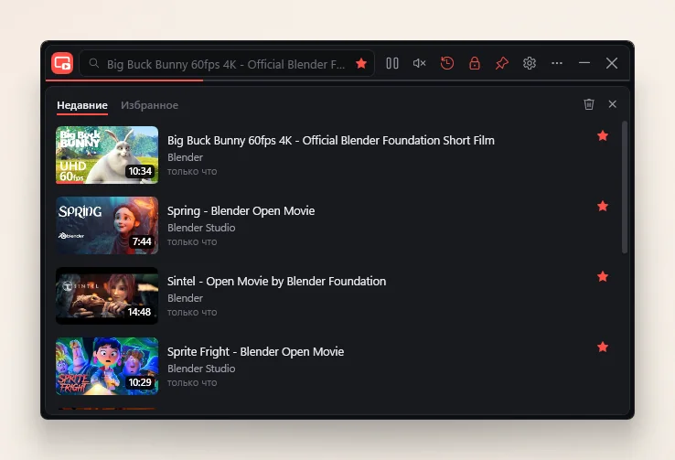Image resolution: width=675 pixels, height=460 pixels.
Task: Close the recent videos panel
Action: pos(612,104)
